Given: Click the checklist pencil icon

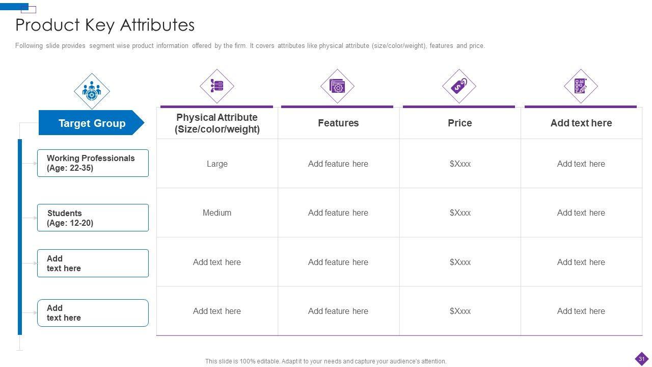Looking at the screenshot, I should 581,86.
